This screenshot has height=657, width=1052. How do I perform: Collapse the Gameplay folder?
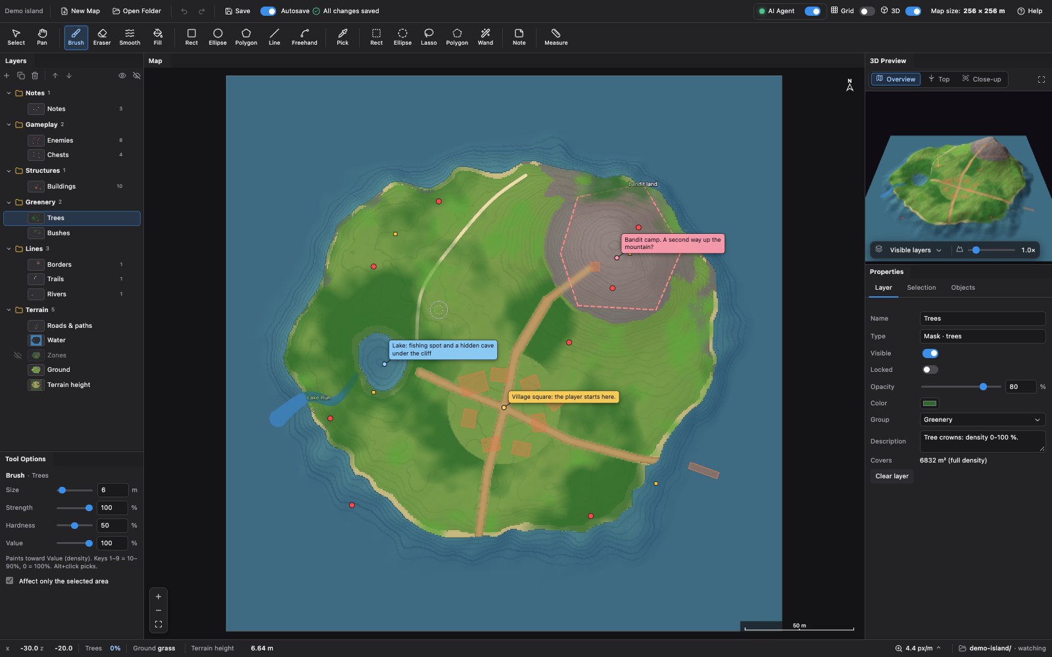[9, 125]
